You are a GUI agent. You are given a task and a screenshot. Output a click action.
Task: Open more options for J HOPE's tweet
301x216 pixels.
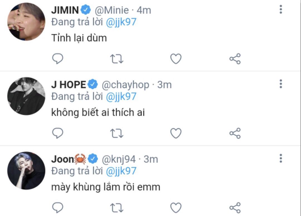coord(281,84)
